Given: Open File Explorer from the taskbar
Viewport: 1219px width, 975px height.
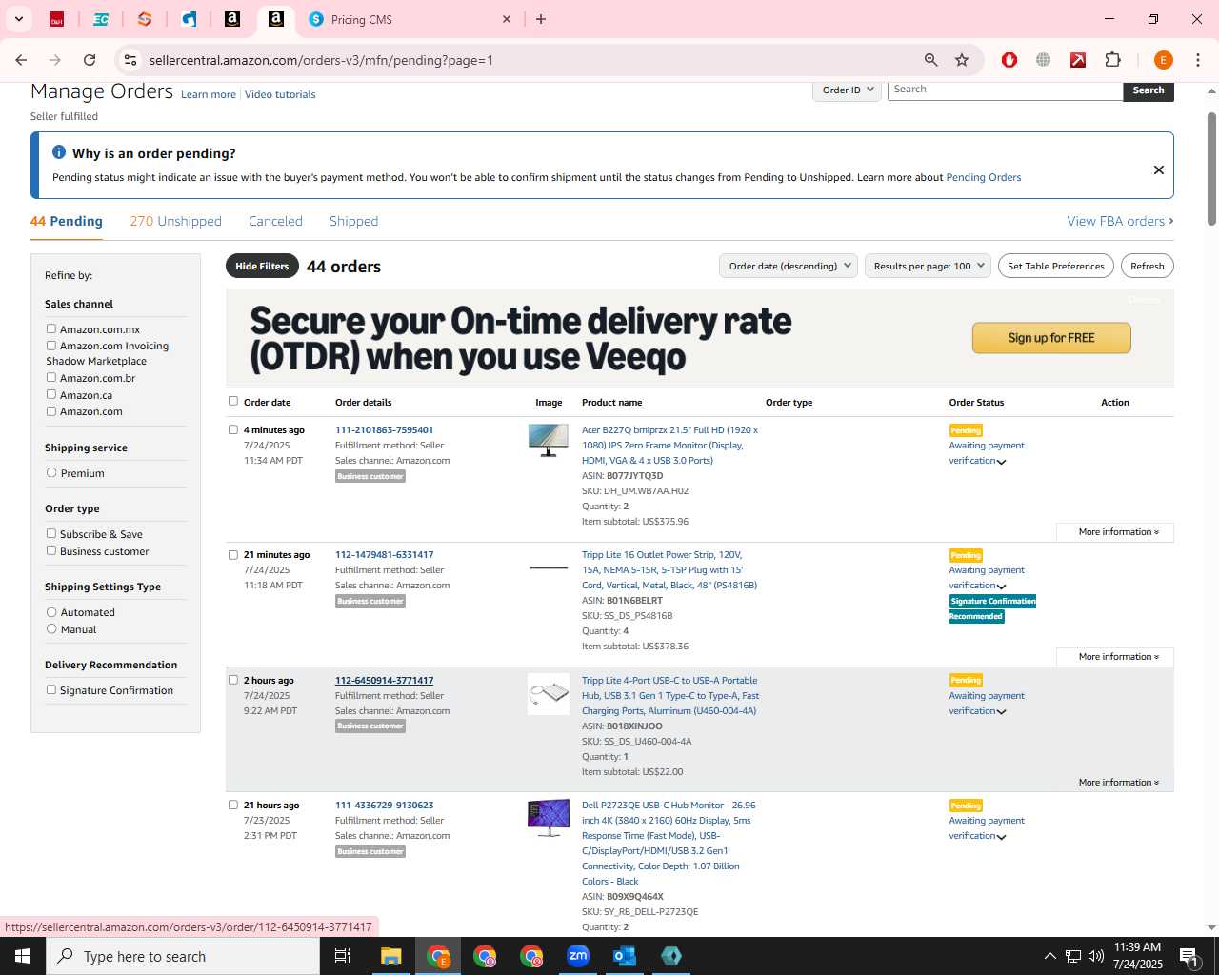Looking at the screenshot, I should coord(391,956).
